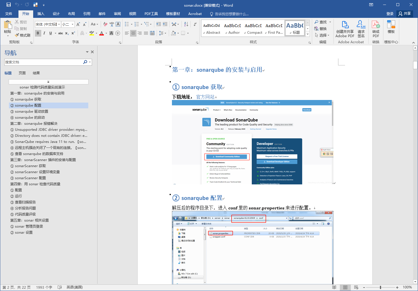The height and width of the screenshot is (291, 418).
Task: Select the superscript icon
Action: 73,33
